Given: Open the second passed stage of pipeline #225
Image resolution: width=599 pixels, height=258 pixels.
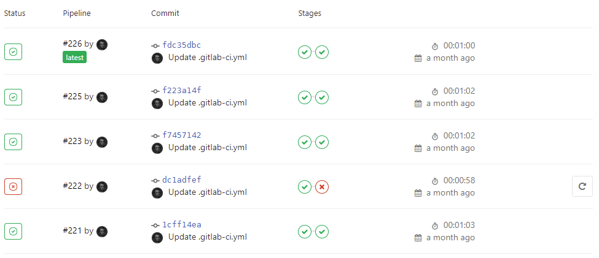Looking at the screenshot, I should tap(322, 97).
